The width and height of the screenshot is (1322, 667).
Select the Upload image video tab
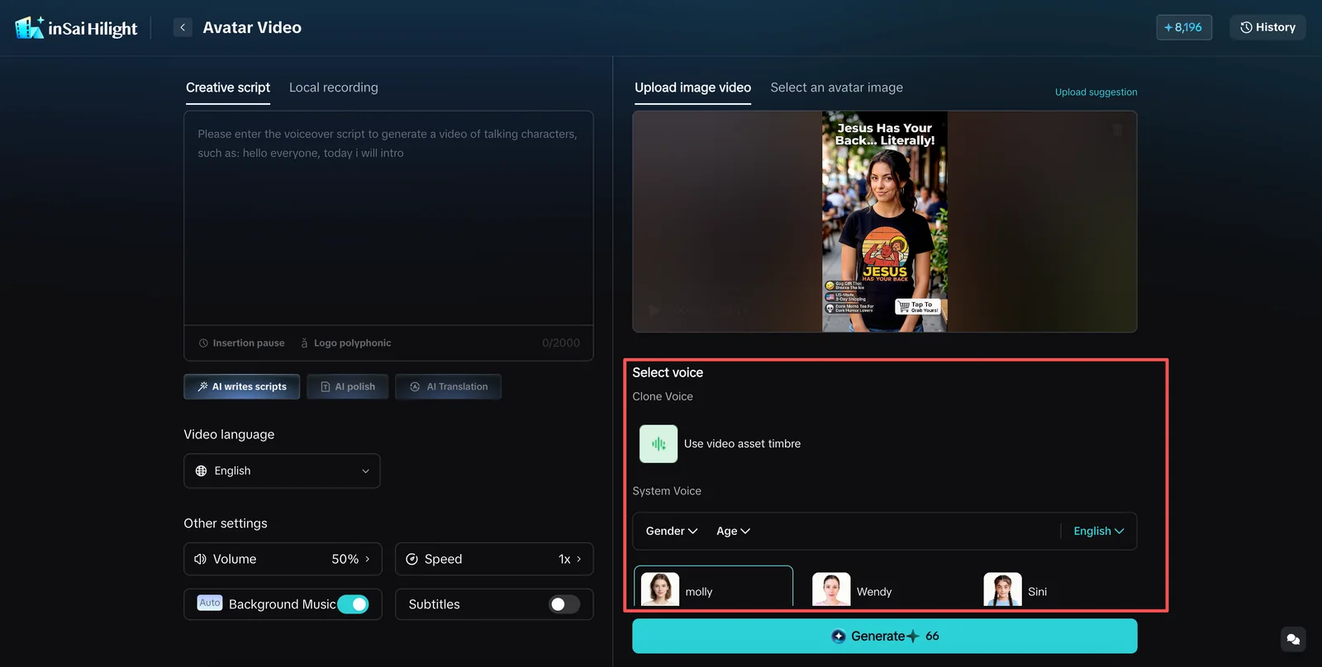pos(692,88)
